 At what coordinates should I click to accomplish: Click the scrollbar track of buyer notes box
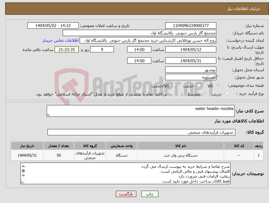pyautogui.click(x=23, y=180)
